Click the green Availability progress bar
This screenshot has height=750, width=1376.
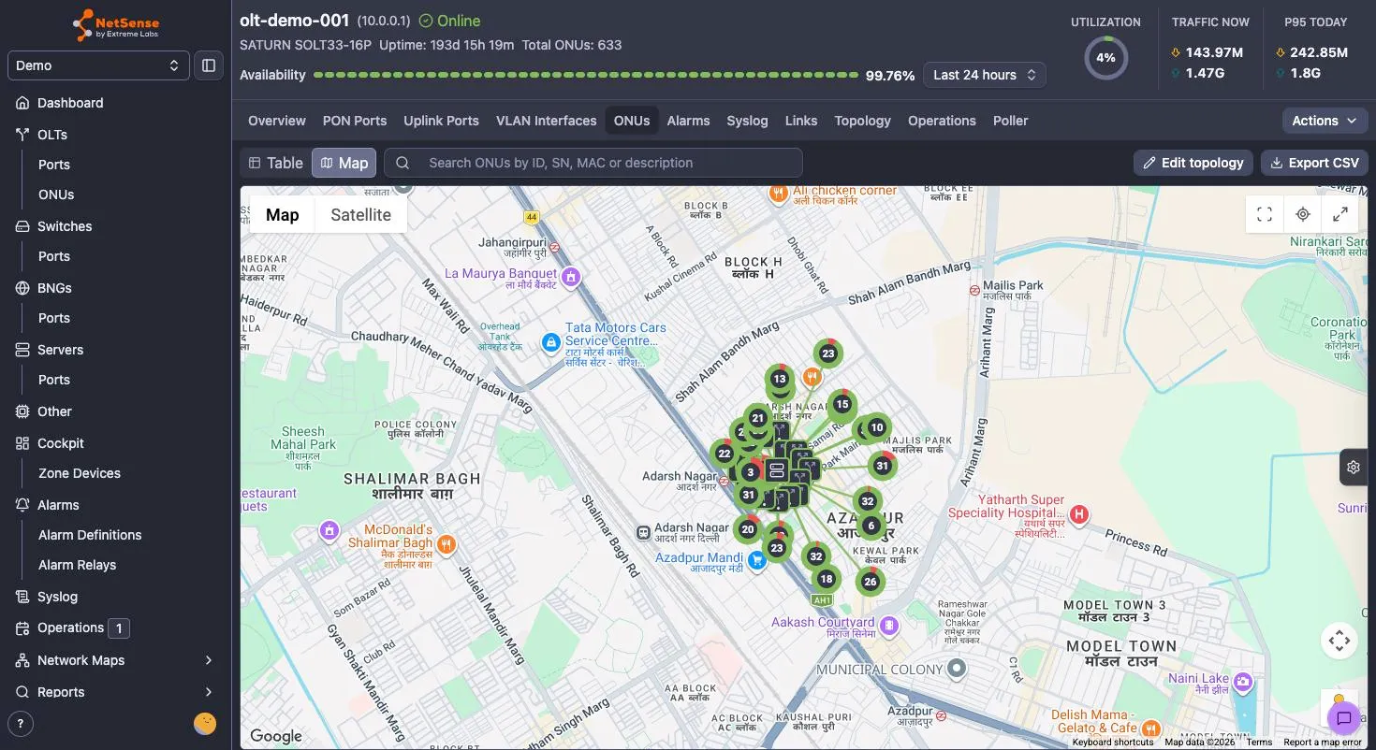point(586,75)
